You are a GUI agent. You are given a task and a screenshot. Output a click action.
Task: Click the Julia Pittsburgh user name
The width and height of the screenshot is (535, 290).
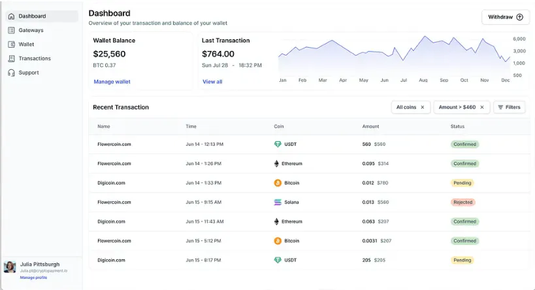[40, 265]
